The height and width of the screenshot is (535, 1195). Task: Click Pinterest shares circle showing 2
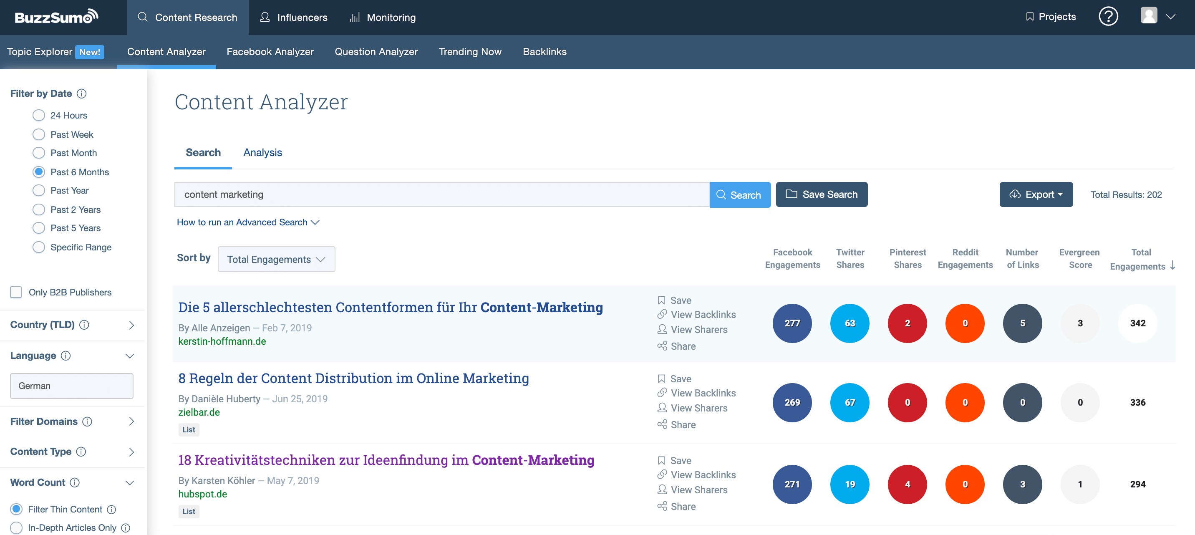point(907,323)
